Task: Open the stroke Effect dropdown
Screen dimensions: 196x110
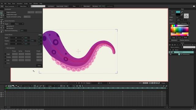Action: (179, 20)
